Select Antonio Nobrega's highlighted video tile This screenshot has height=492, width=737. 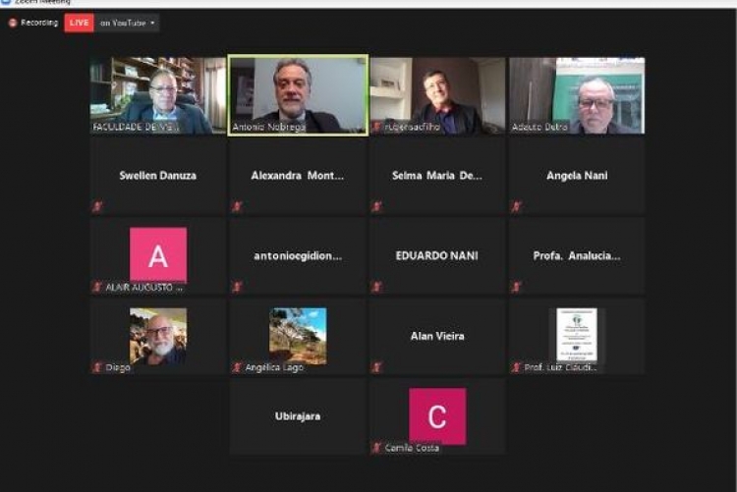point(298,95)
